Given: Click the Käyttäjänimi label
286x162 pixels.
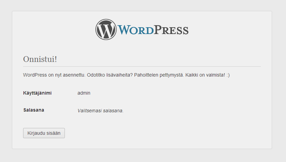Looking at the screenshot, I should pyautogui.click(x=37, y=93).
